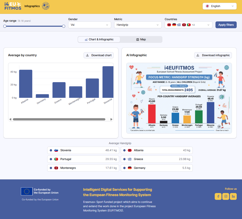Switch to Chart & Infographic tab
This screenshot has width=242, height=219.
coord(99,39)
